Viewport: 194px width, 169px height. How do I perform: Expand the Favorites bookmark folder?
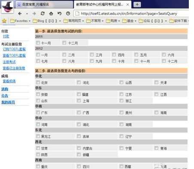20,21
